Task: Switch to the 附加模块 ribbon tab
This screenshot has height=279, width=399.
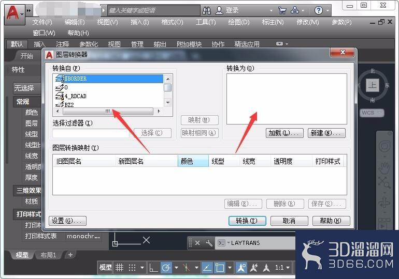Action: (189, 44)
